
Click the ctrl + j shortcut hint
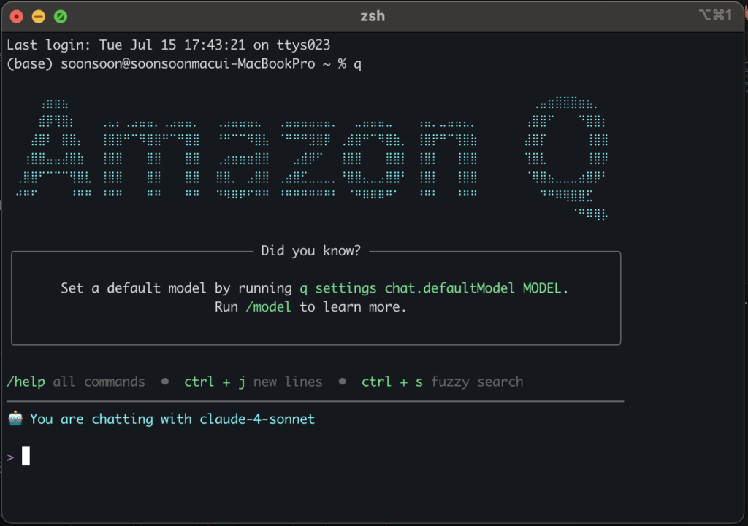pyautogui.click(x=215, y=382)
